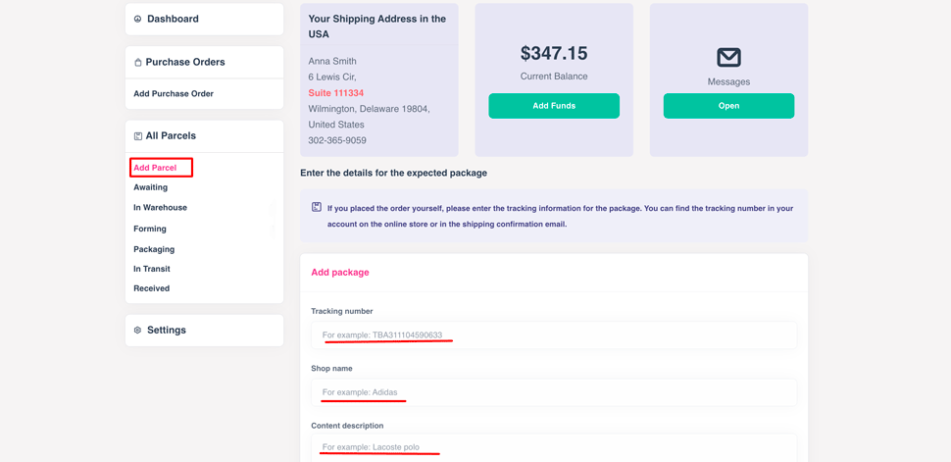View In Transit parcels
951x462 pixels.
point(152,269)
